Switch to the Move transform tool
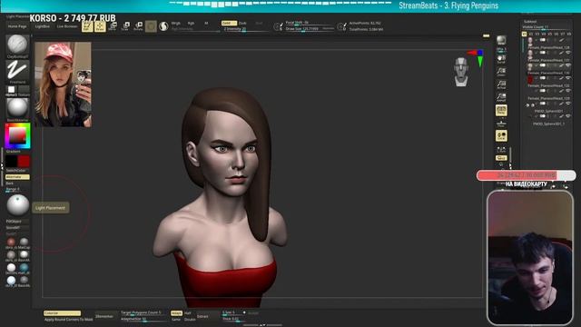The height and width of the screenshot is (327, 581). pos(113,26)
